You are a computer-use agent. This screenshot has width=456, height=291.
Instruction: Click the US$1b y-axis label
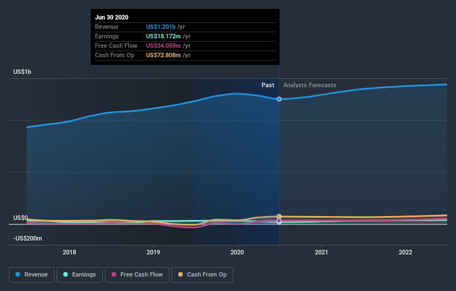coord(22,72)
